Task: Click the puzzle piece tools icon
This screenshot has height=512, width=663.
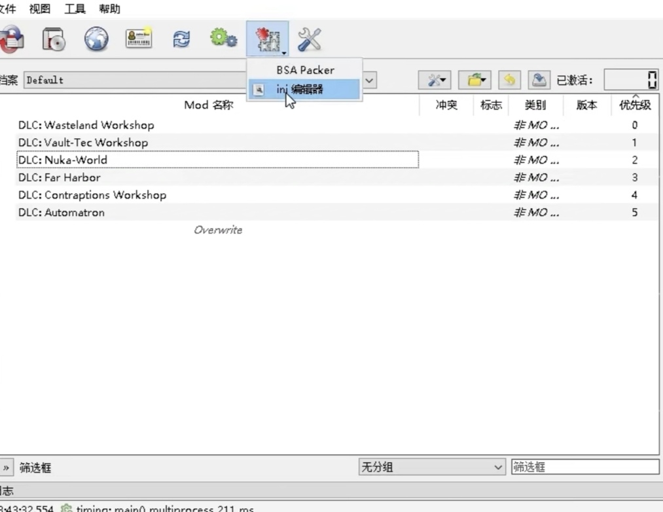Action: 268,39
